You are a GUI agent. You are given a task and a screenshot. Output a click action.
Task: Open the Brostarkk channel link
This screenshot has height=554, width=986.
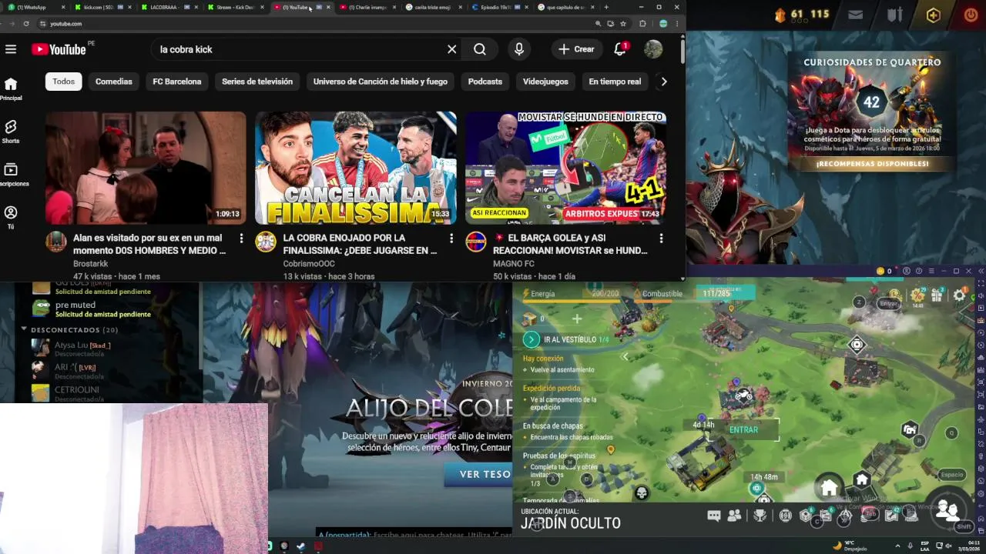pos(91,264)
